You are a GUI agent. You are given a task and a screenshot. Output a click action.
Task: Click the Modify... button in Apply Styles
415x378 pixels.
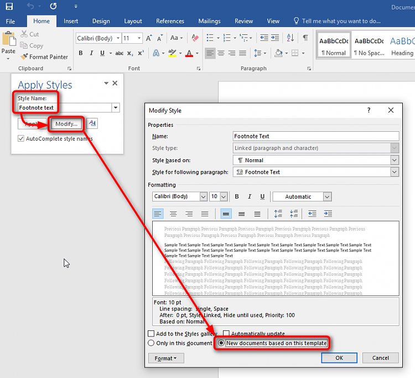point(66,123)
